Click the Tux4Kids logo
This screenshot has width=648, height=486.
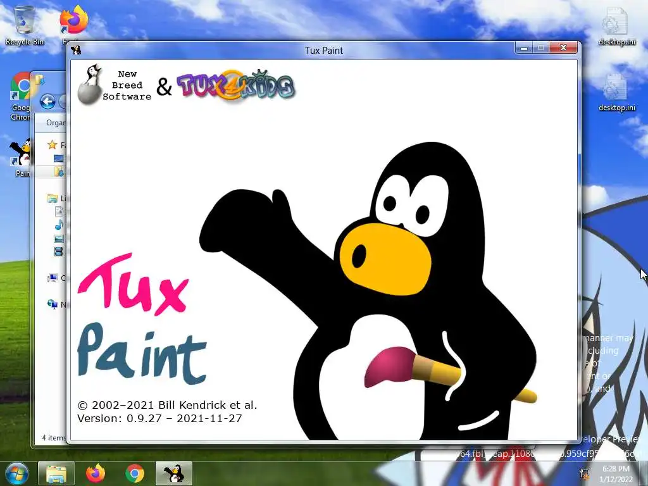pos(236,85)
